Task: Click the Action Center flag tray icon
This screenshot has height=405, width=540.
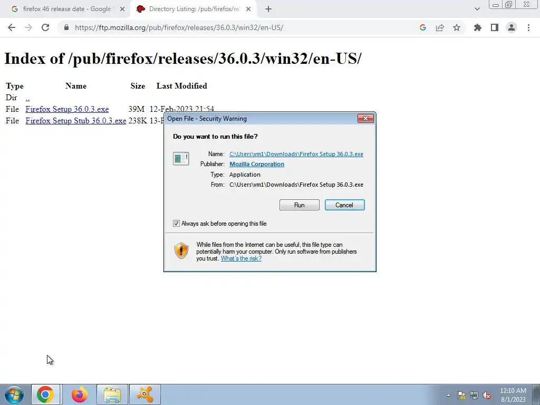Action: point(461,395)
